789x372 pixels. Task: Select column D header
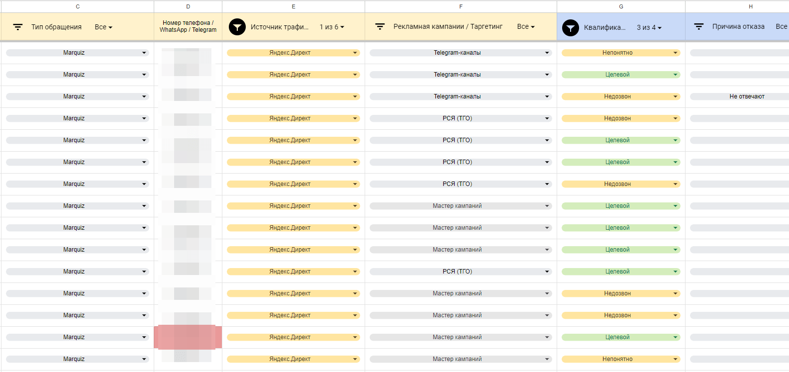pos(188,6)
